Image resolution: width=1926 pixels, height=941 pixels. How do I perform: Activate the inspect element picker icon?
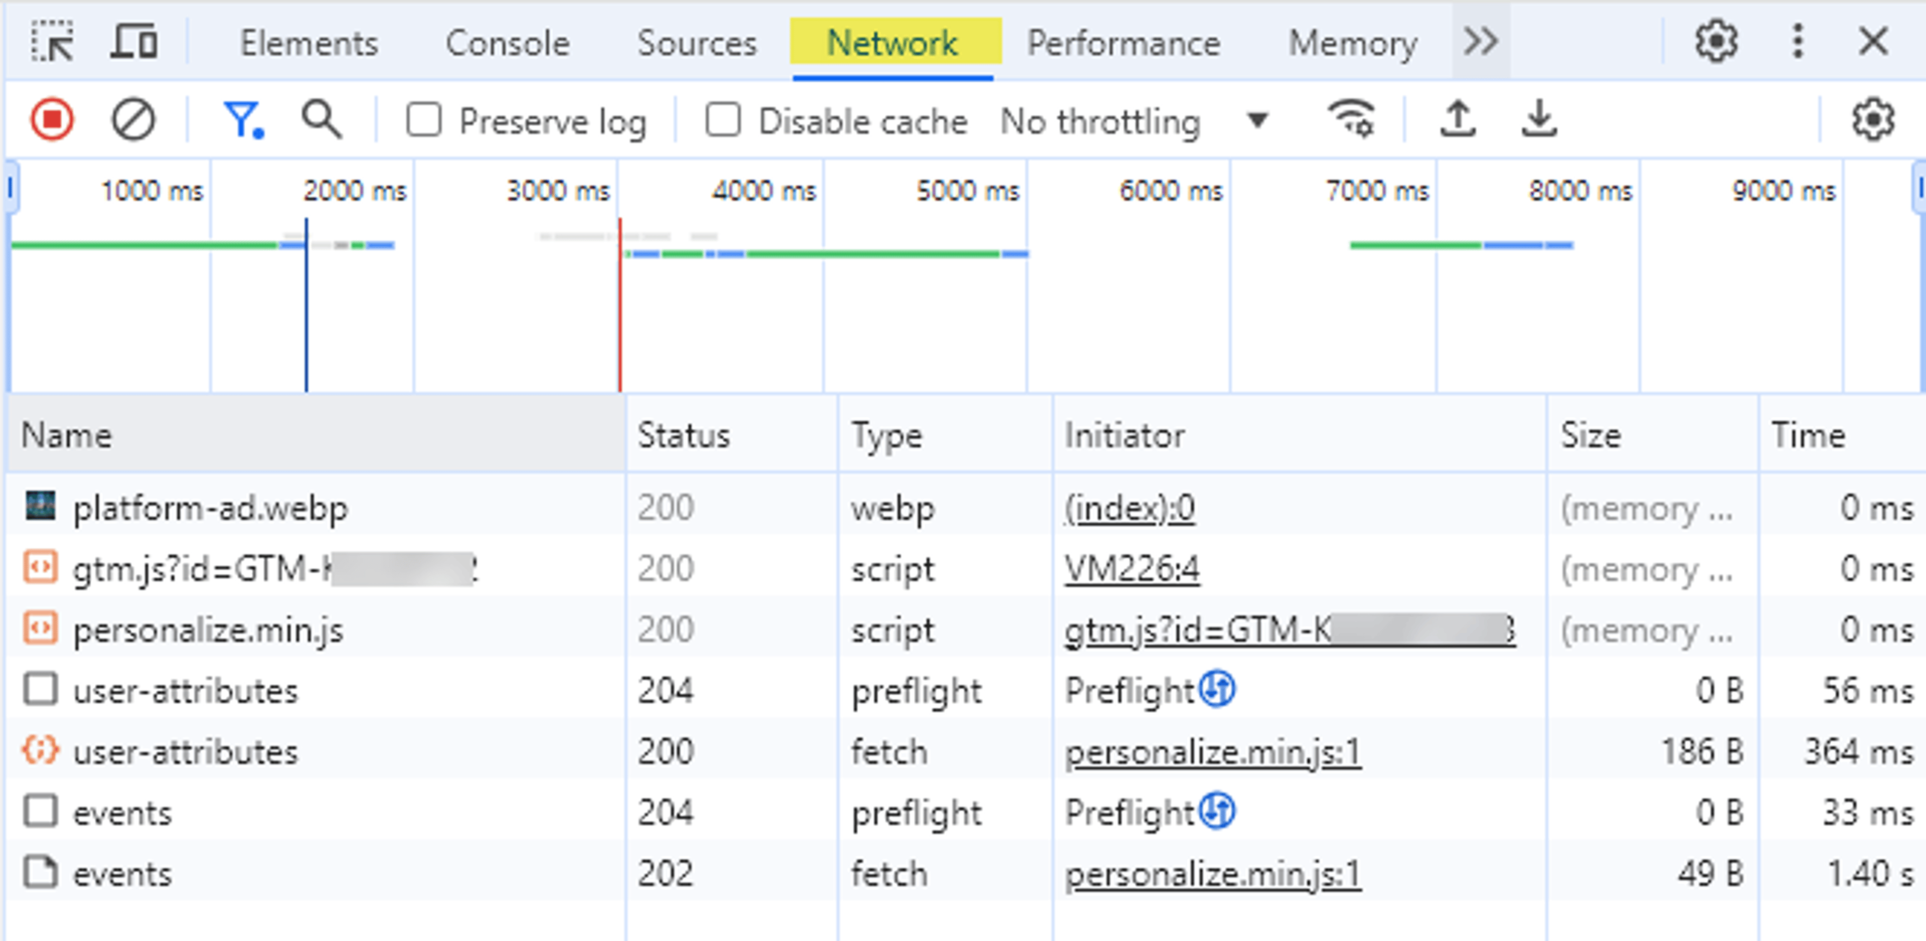pyautogui.click(x=52, y=42)
